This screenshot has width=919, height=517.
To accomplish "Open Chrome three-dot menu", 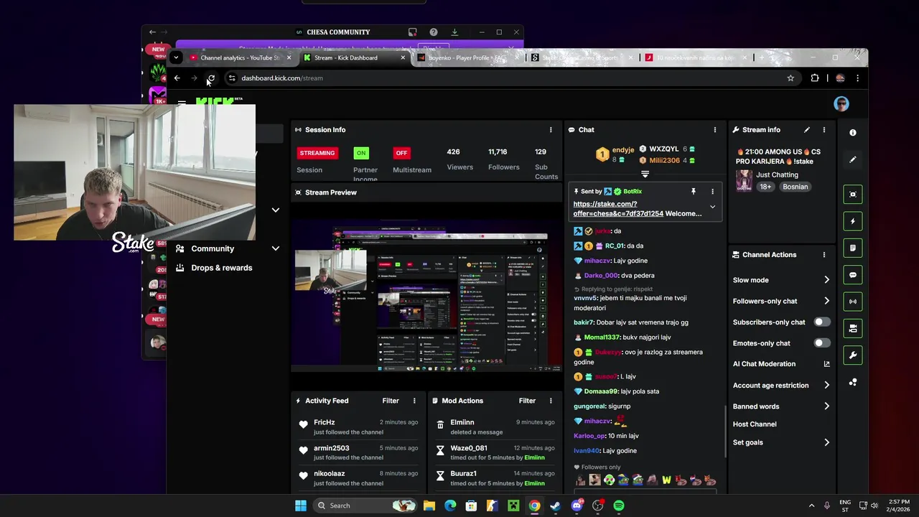I will [x=857, y=78].
